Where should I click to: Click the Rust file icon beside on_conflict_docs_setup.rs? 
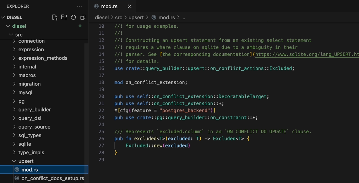click(17, 178)
